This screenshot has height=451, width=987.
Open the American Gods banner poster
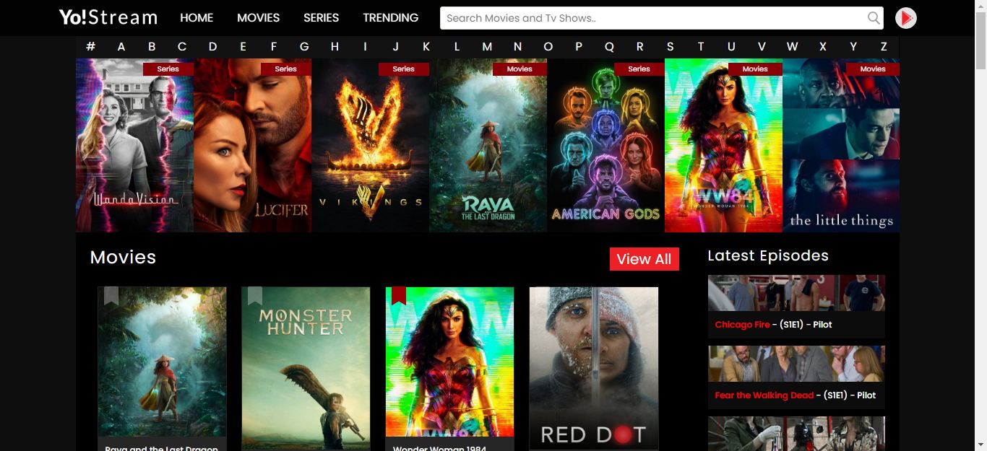point(605,145)
